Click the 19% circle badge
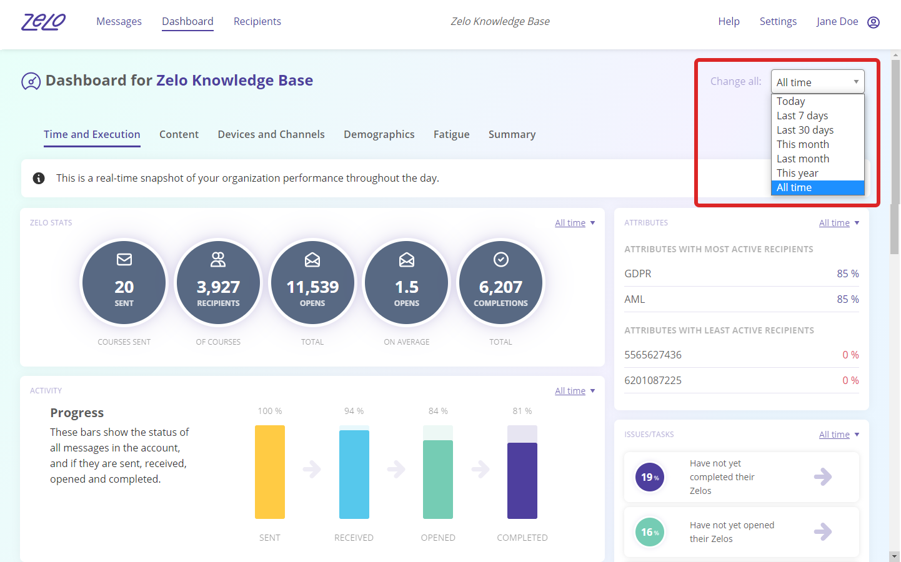Viewport: 901px width, 562px height. [650, 477]
